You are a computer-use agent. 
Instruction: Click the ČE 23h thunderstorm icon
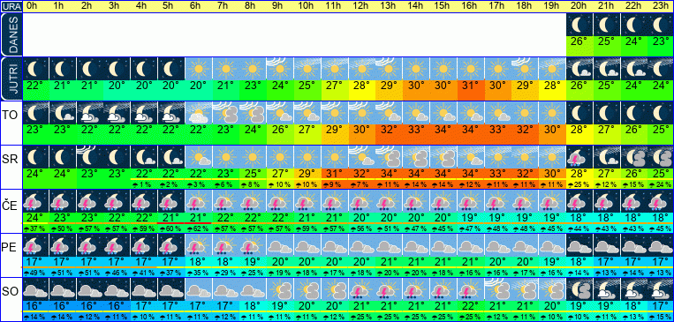(x=660, y=201)
